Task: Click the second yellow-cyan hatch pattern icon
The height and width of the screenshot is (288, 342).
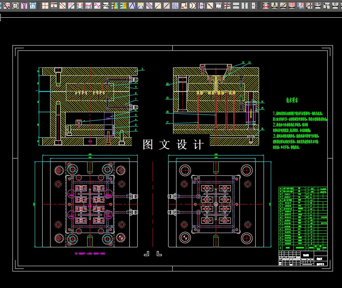Action: point(123,5)
